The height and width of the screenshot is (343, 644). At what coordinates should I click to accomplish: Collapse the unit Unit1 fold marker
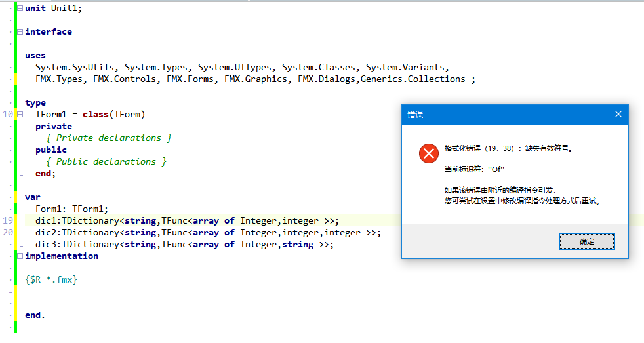(x=20, y=9)
